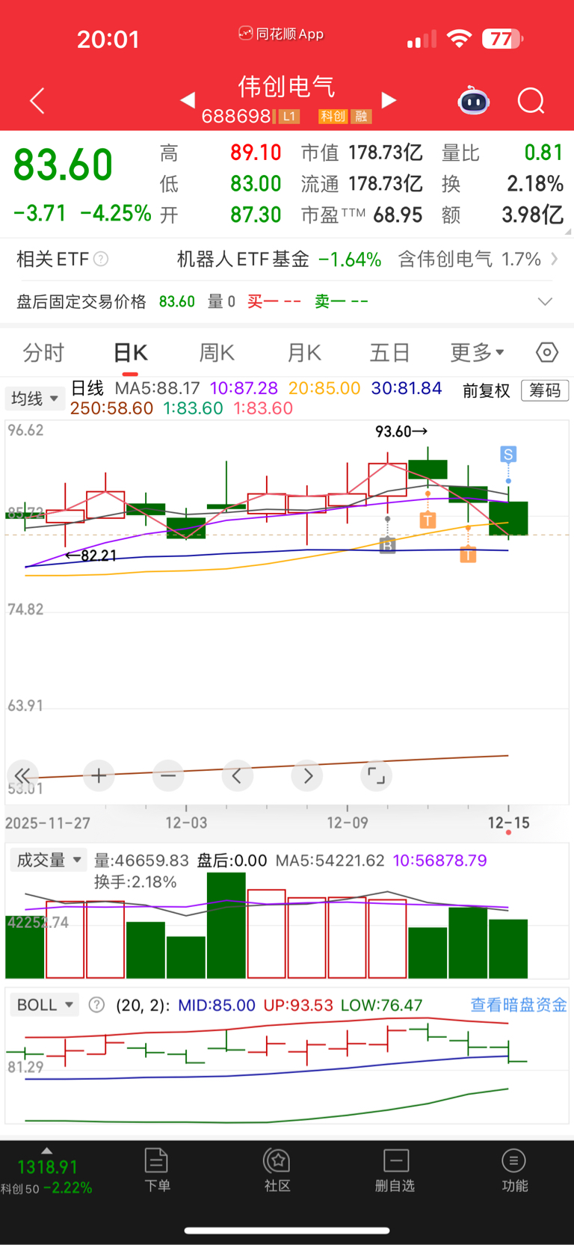
Task: Tap the 93.60 high price label
Action: 401,431
